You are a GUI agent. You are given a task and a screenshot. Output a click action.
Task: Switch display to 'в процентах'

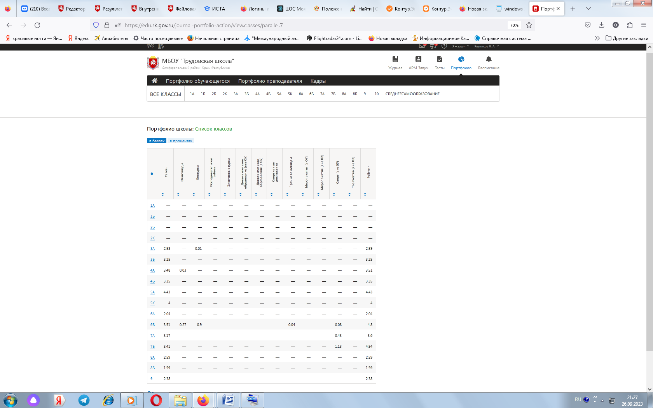(x=181, y=141)
